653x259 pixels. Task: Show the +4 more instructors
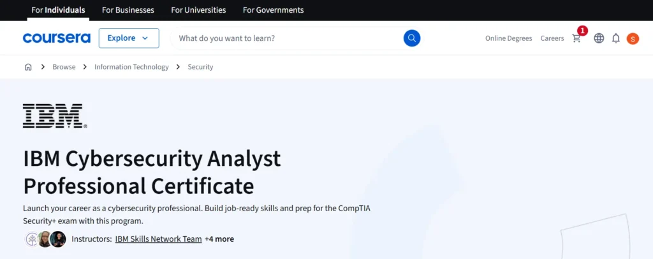[x=219, y=239]
